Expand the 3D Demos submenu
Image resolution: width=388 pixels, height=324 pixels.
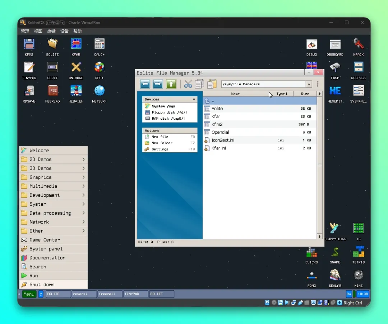point(54,168)
